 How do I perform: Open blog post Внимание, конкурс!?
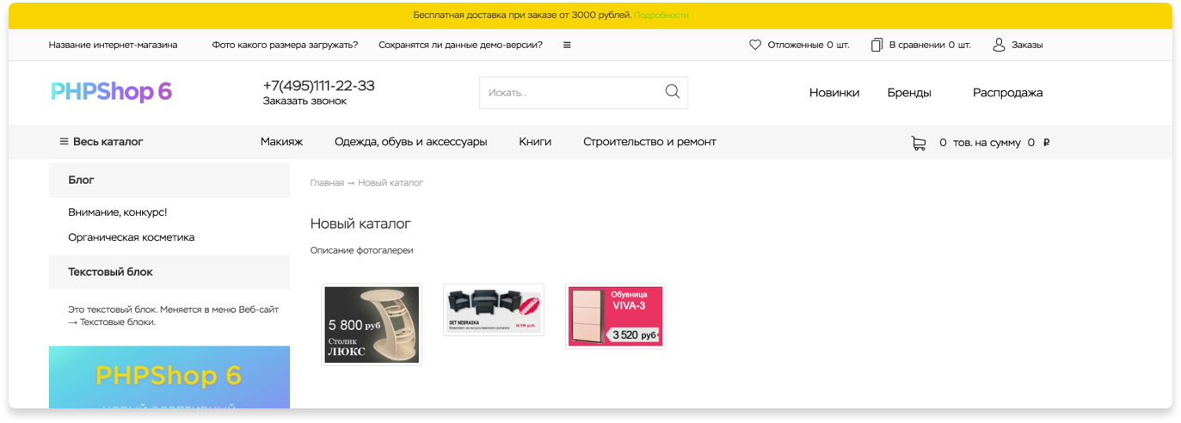118,212
